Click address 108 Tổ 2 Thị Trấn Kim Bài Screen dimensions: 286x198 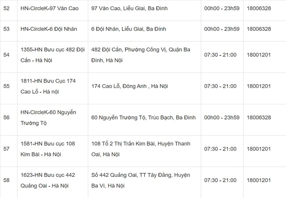click(x=141, y=149)
